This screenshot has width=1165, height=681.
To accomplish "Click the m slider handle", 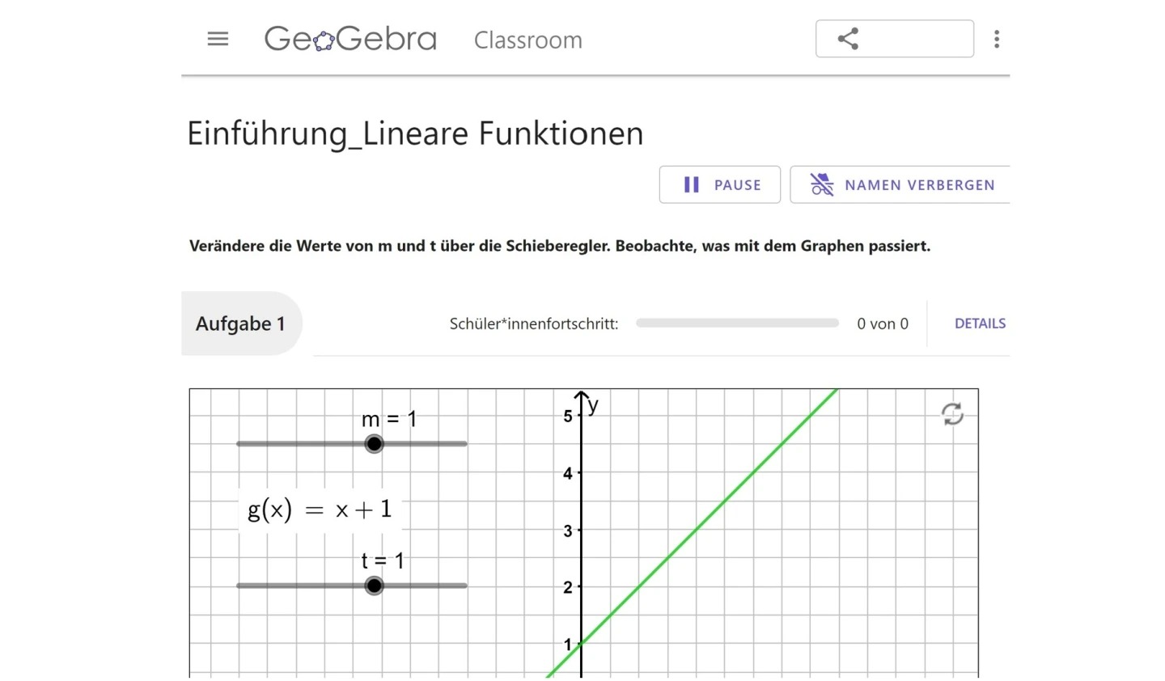I will pos(374,444).
